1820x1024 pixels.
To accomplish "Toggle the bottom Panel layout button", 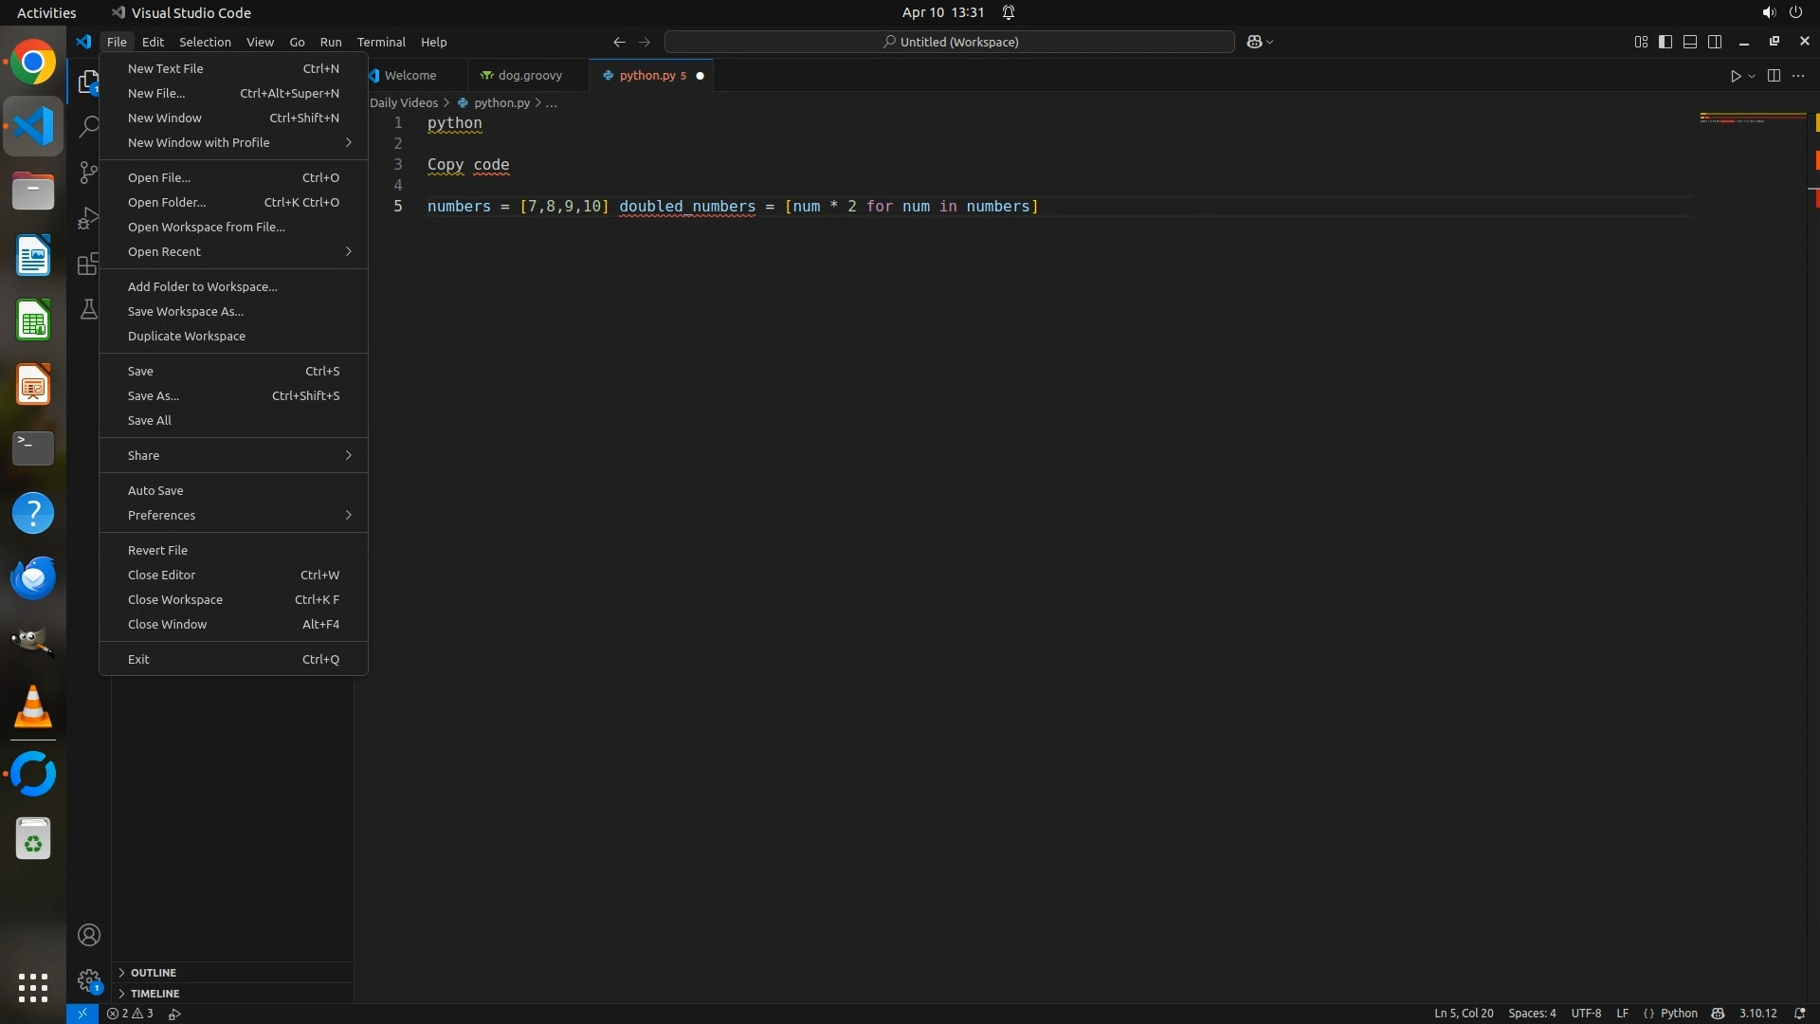I will [1690, 42].
